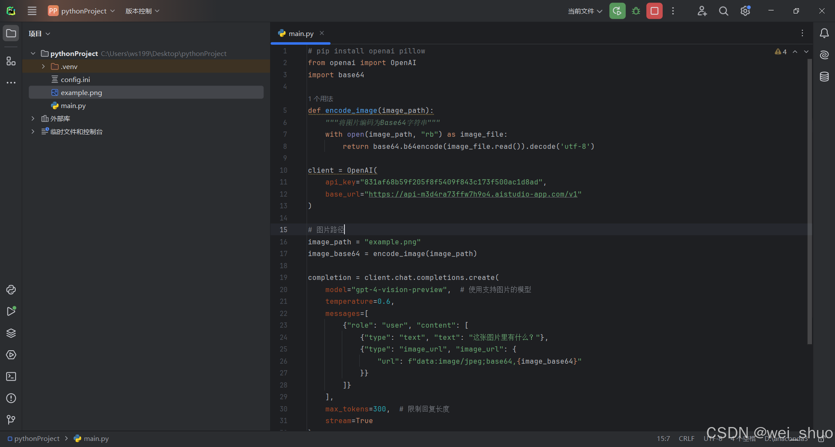Screen dimensions: 835x447
Task: Open more run actions menu
Action: pos(673,11)
